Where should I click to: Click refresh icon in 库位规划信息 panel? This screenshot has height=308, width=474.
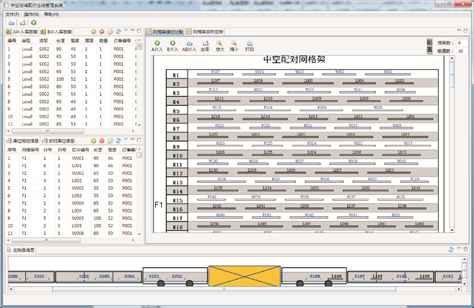click(118, 140)
